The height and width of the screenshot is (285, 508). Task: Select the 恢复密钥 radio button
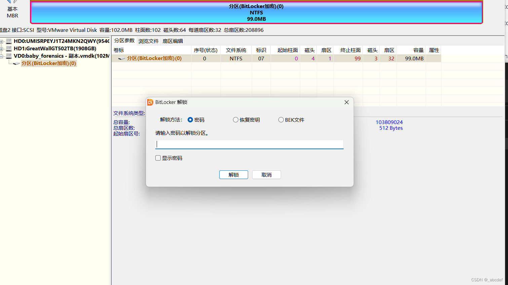click(x=236, y=120)
